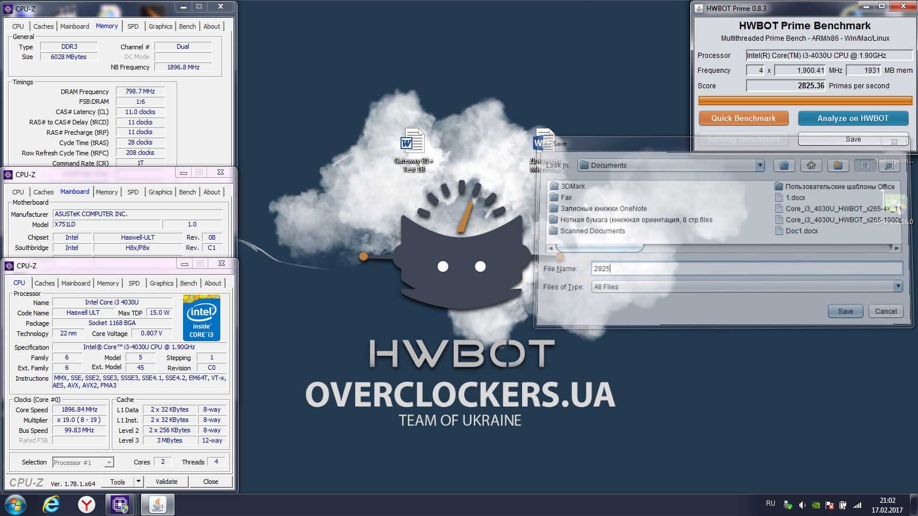Switch Save dialog to Details view
The height and width of the screenshot is (516, 918).
[889, 165]
